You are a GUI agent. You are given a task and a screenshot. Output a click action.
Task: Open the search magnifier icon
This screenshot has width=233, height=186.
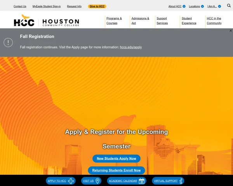(229, 6)
